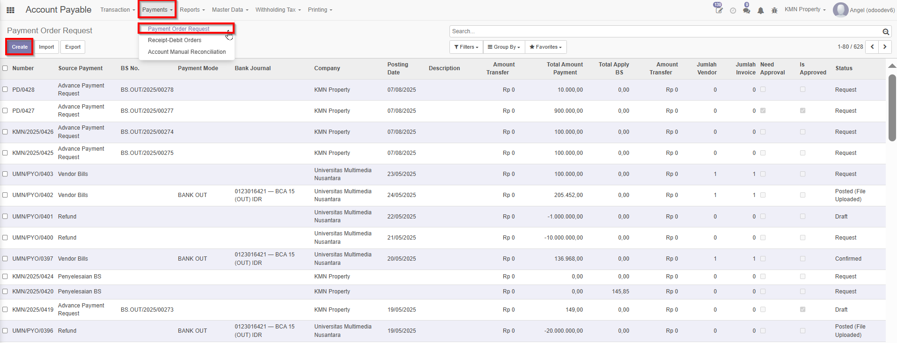Click the Payments menu
This screenshot has height=343, width=897.
point(157,10)
